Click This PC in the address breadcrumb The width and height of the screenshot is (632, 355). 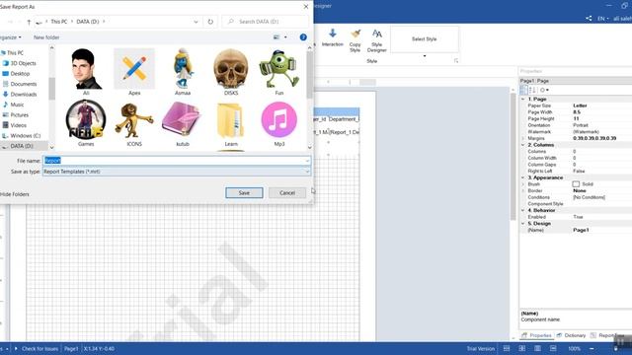[59, 22]
